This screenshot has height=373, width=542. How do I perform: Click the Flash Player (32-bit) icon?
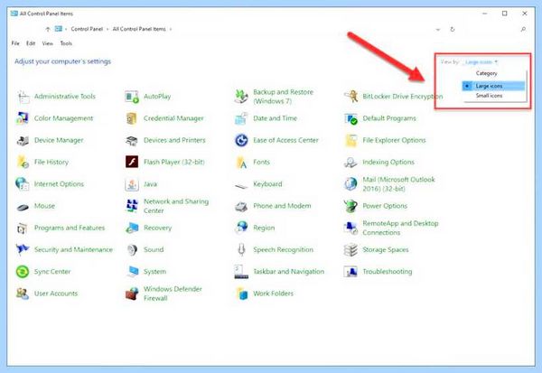[x=132, y=162]
